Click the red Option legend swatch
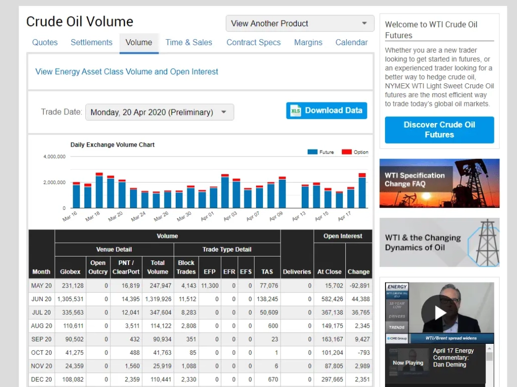Image resolution: width=517 pixels, height=387 pixels. (346, 152)
